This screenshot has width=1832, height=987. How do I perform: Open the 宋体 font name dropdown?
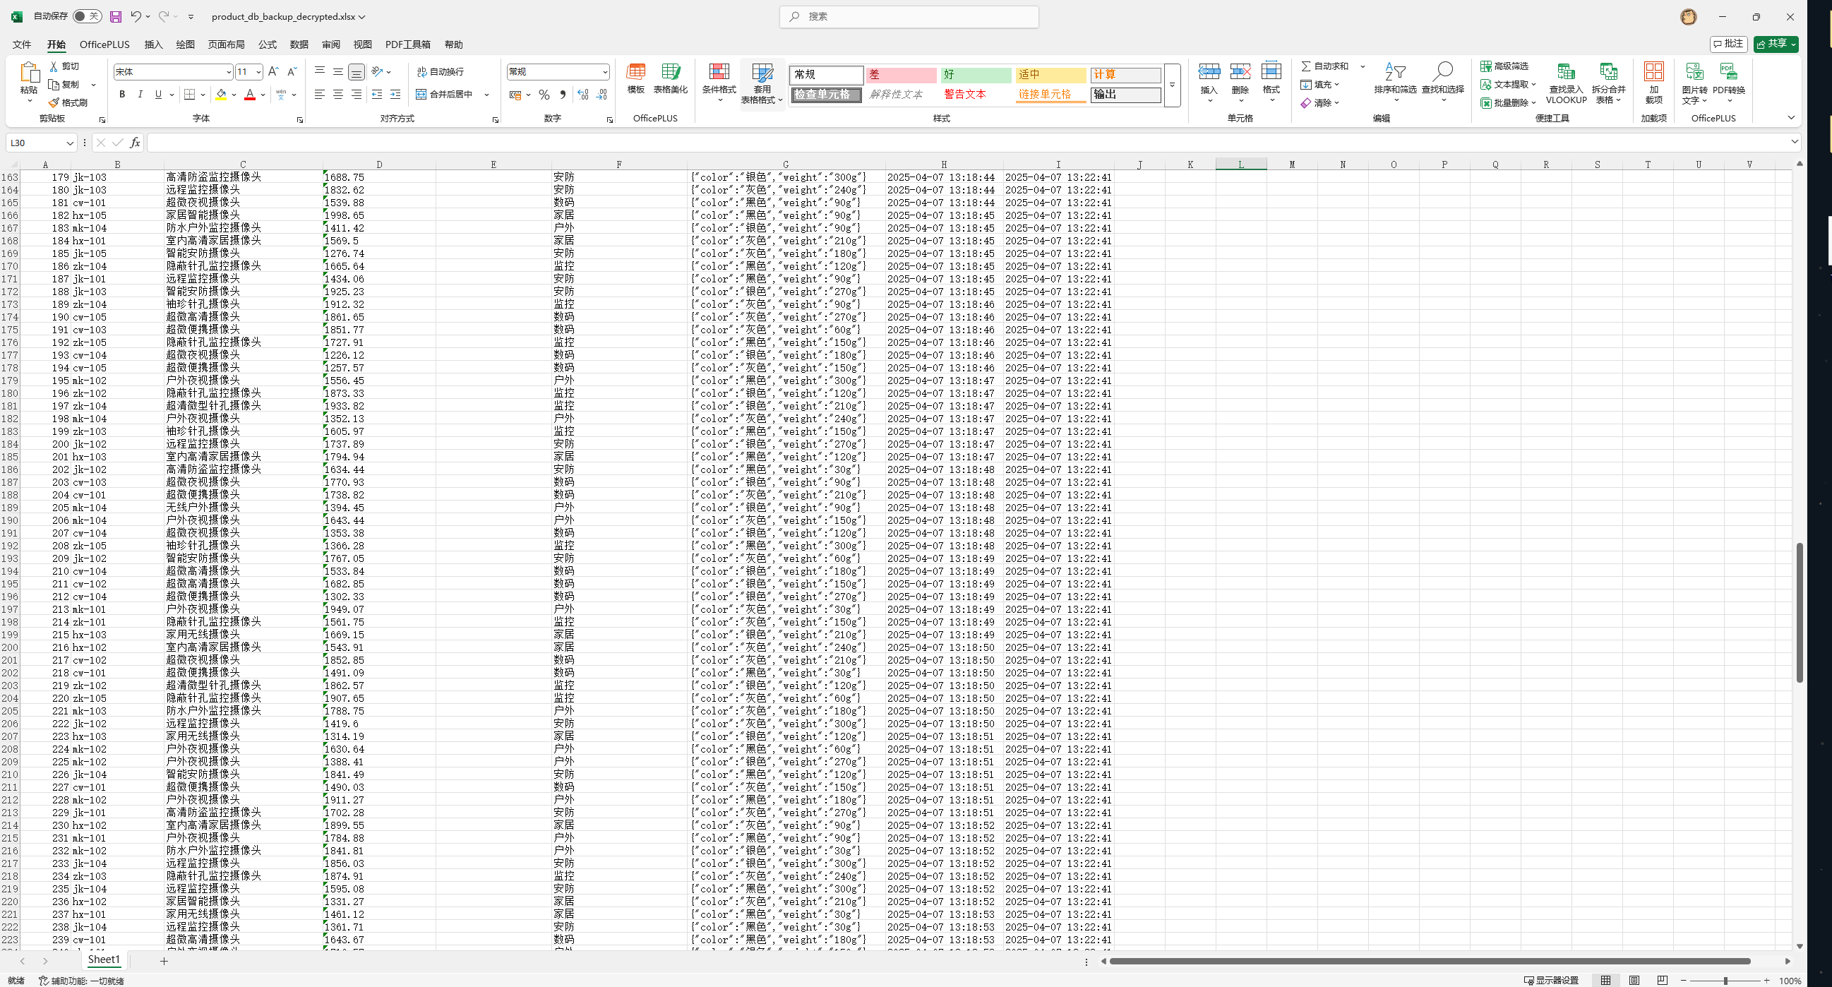click(228, 72)
